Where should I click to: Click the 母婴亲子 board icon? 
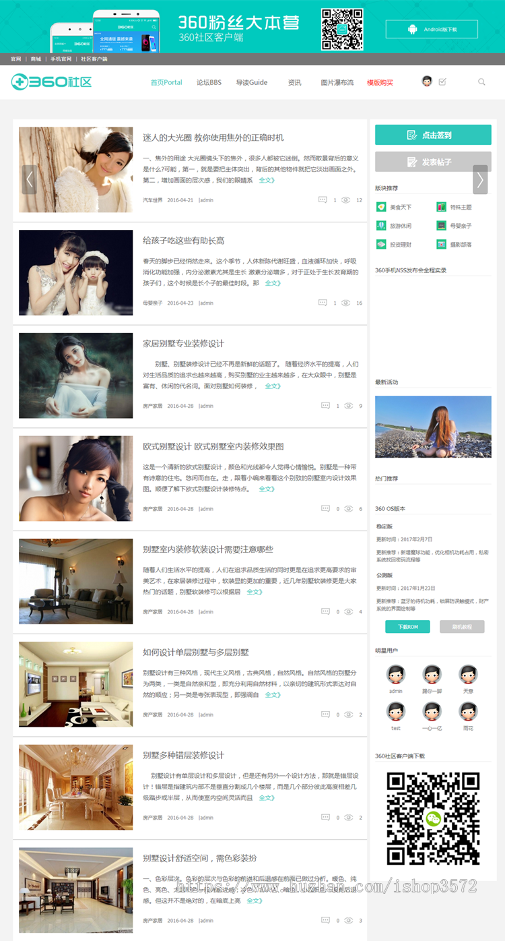pos(441,226)
